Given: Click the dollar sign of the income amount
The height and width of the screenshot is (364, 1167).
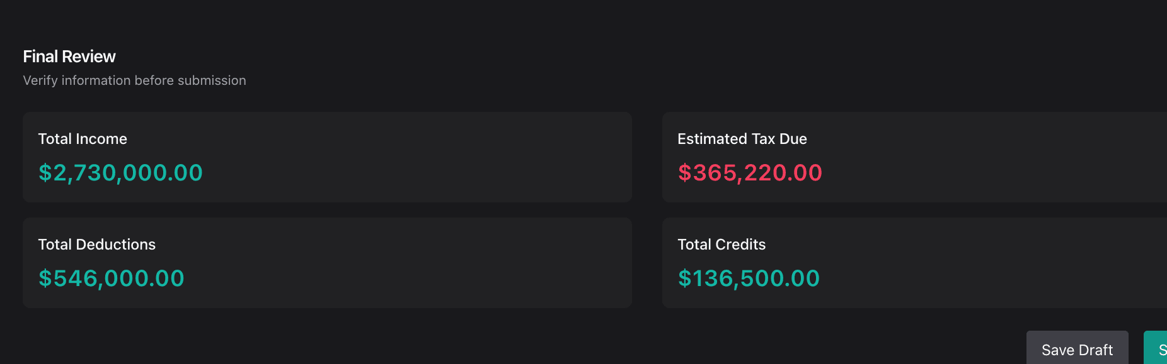Looking at the screenshot, I should (45, 173).
